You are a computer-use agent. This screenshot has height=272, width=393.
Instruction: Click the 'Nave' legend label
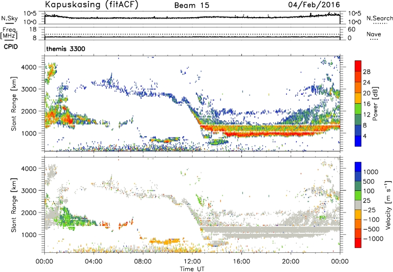point(374,34)
